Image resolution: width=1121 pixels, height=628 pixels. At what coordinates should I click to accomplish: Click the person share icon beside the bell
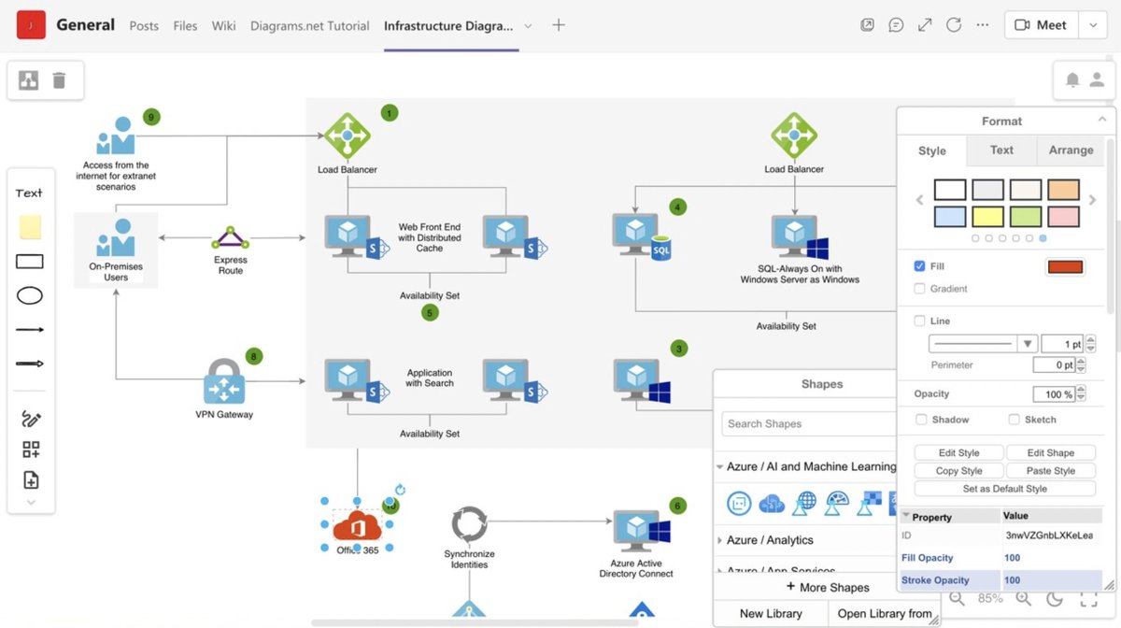pyautogui.click(x=1097, y=80)
